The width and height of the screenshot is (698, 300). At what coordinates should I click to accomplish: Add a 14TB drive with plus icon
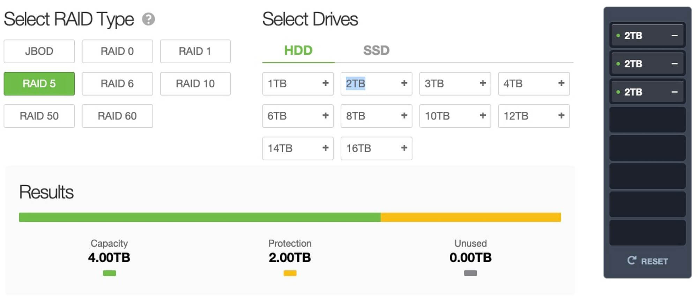click(x=325, y=148)
